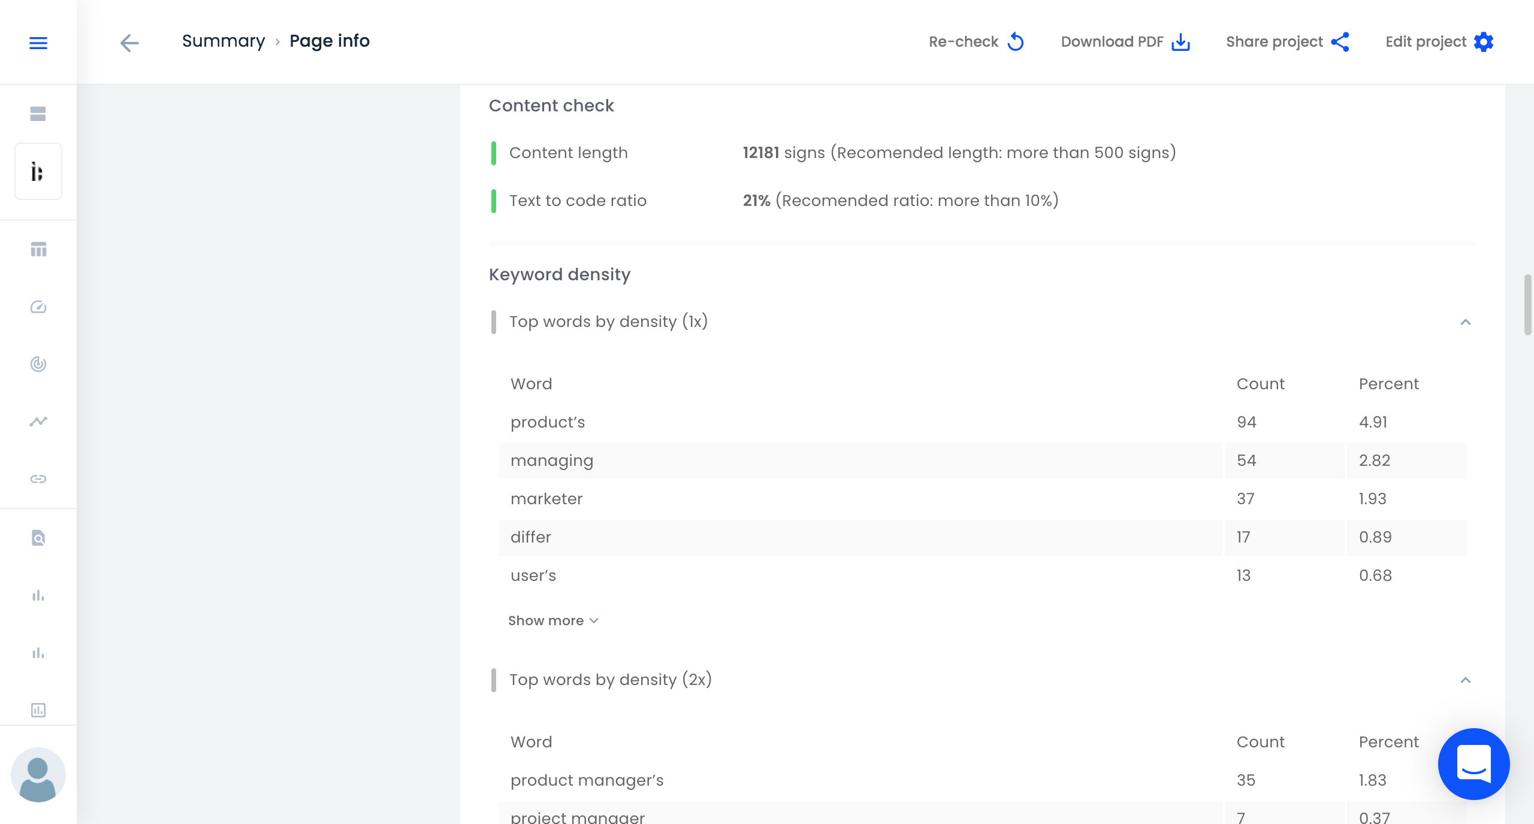Image resolution: width=1534 pixels, height=824 pixels.
Task: Click the Download PDF label
Action: 1112,42
